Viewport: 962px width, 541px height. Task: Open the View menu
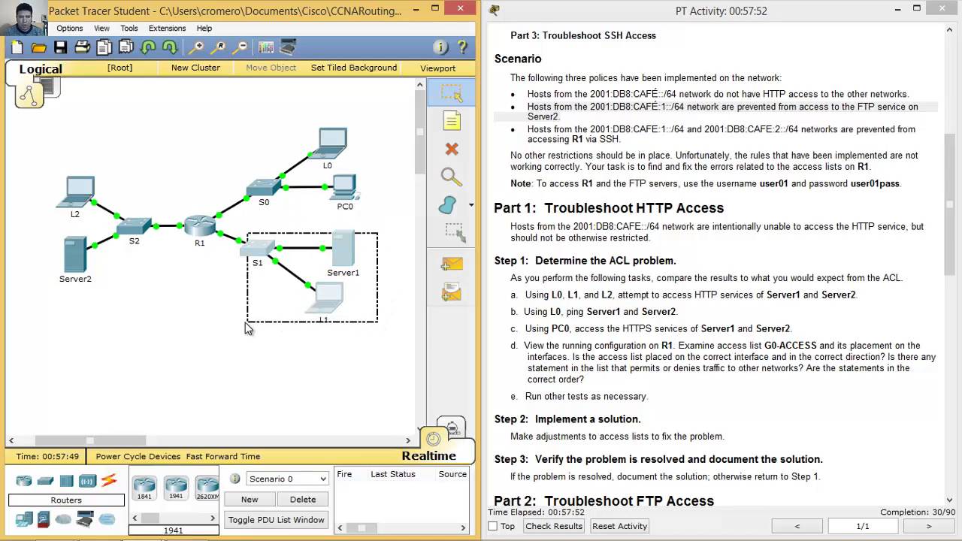pos(101,28)
